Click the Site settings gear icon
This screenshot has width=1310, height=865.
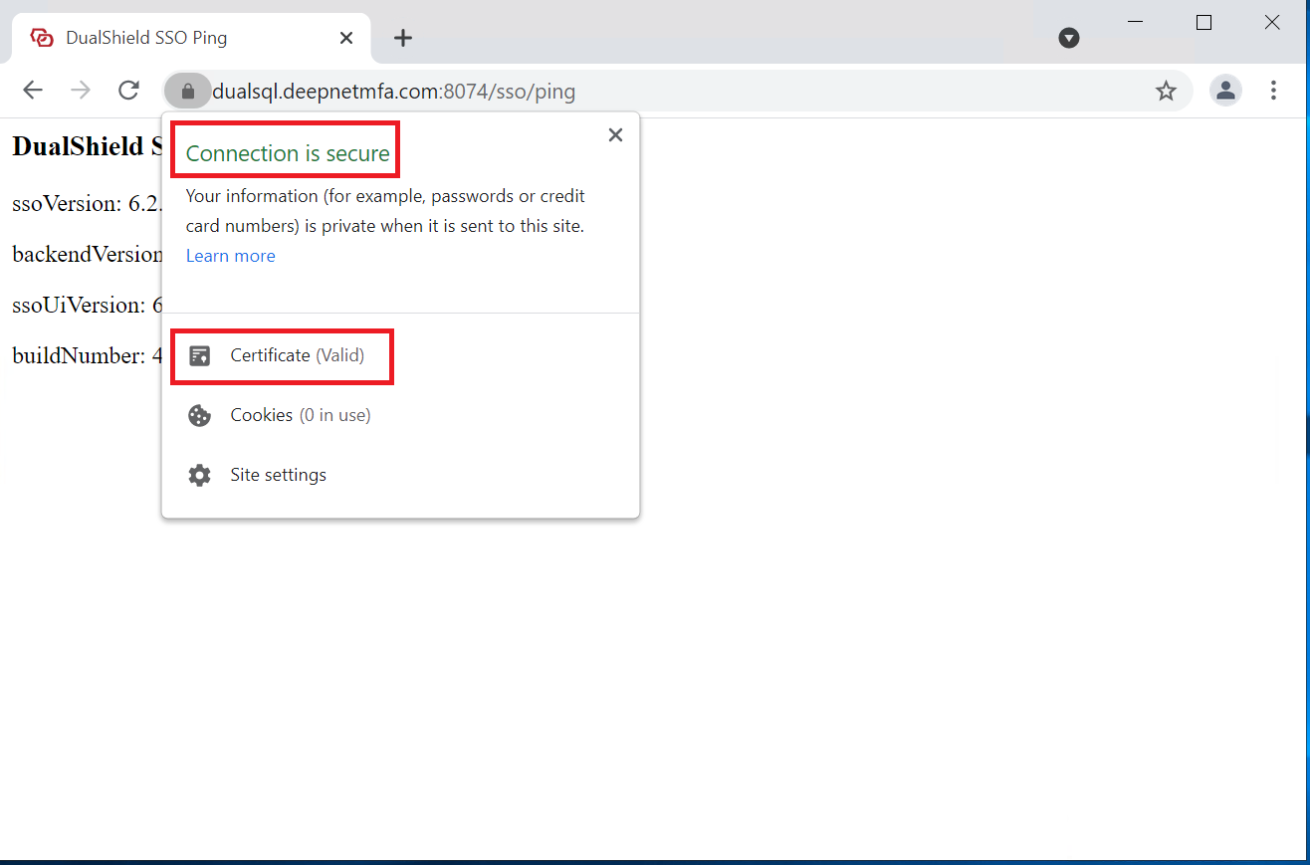coord(199,475)
